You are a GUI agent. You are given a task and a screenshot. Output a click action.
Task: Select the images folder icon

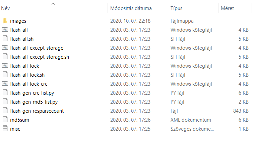(x=5, y=21)
